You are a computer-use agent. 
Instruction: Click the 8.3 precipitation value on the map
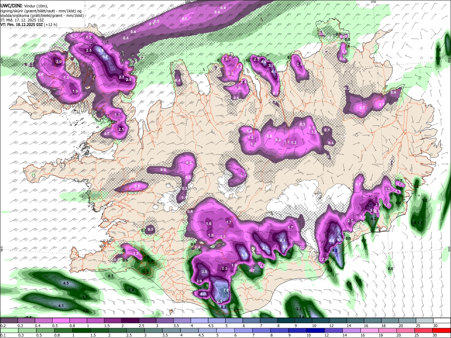335,250
